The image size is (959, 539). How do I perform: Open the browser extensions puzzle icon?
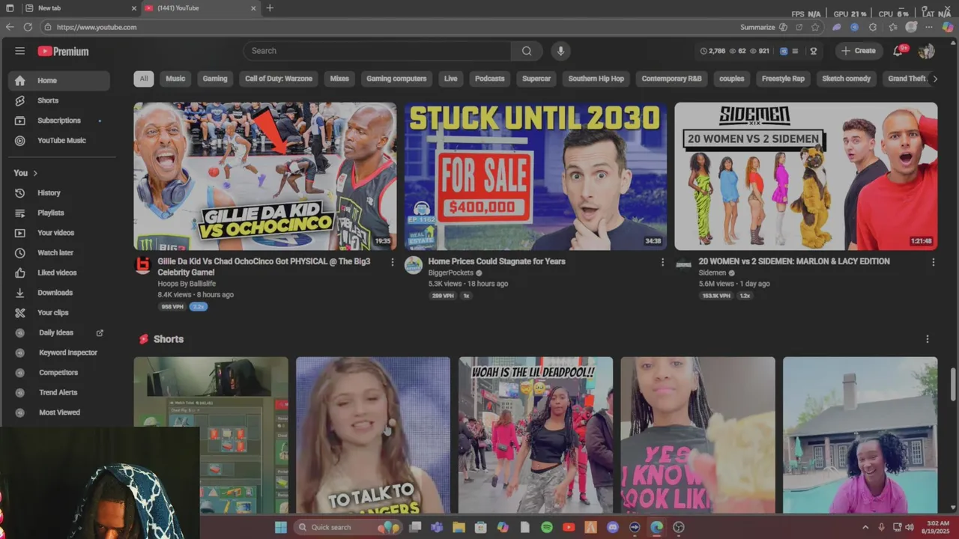tap(873, 27)
